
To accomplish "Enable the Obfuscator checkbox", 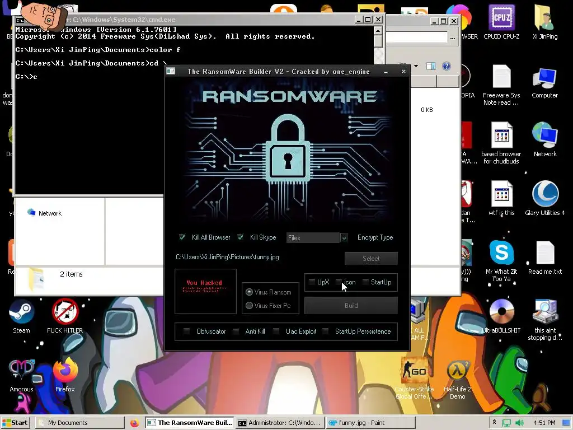I will click(187, 331).
